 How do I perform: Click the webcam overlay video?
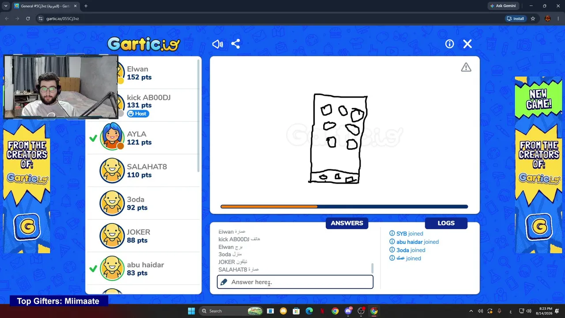pyautogui.click(x=61, y=87)
